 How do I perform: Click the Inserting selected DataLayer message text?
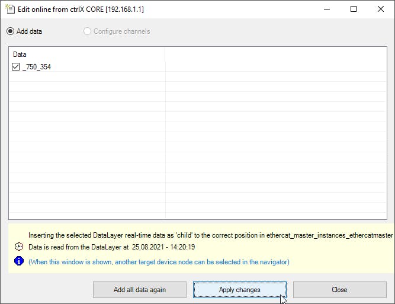click(211, 235)
